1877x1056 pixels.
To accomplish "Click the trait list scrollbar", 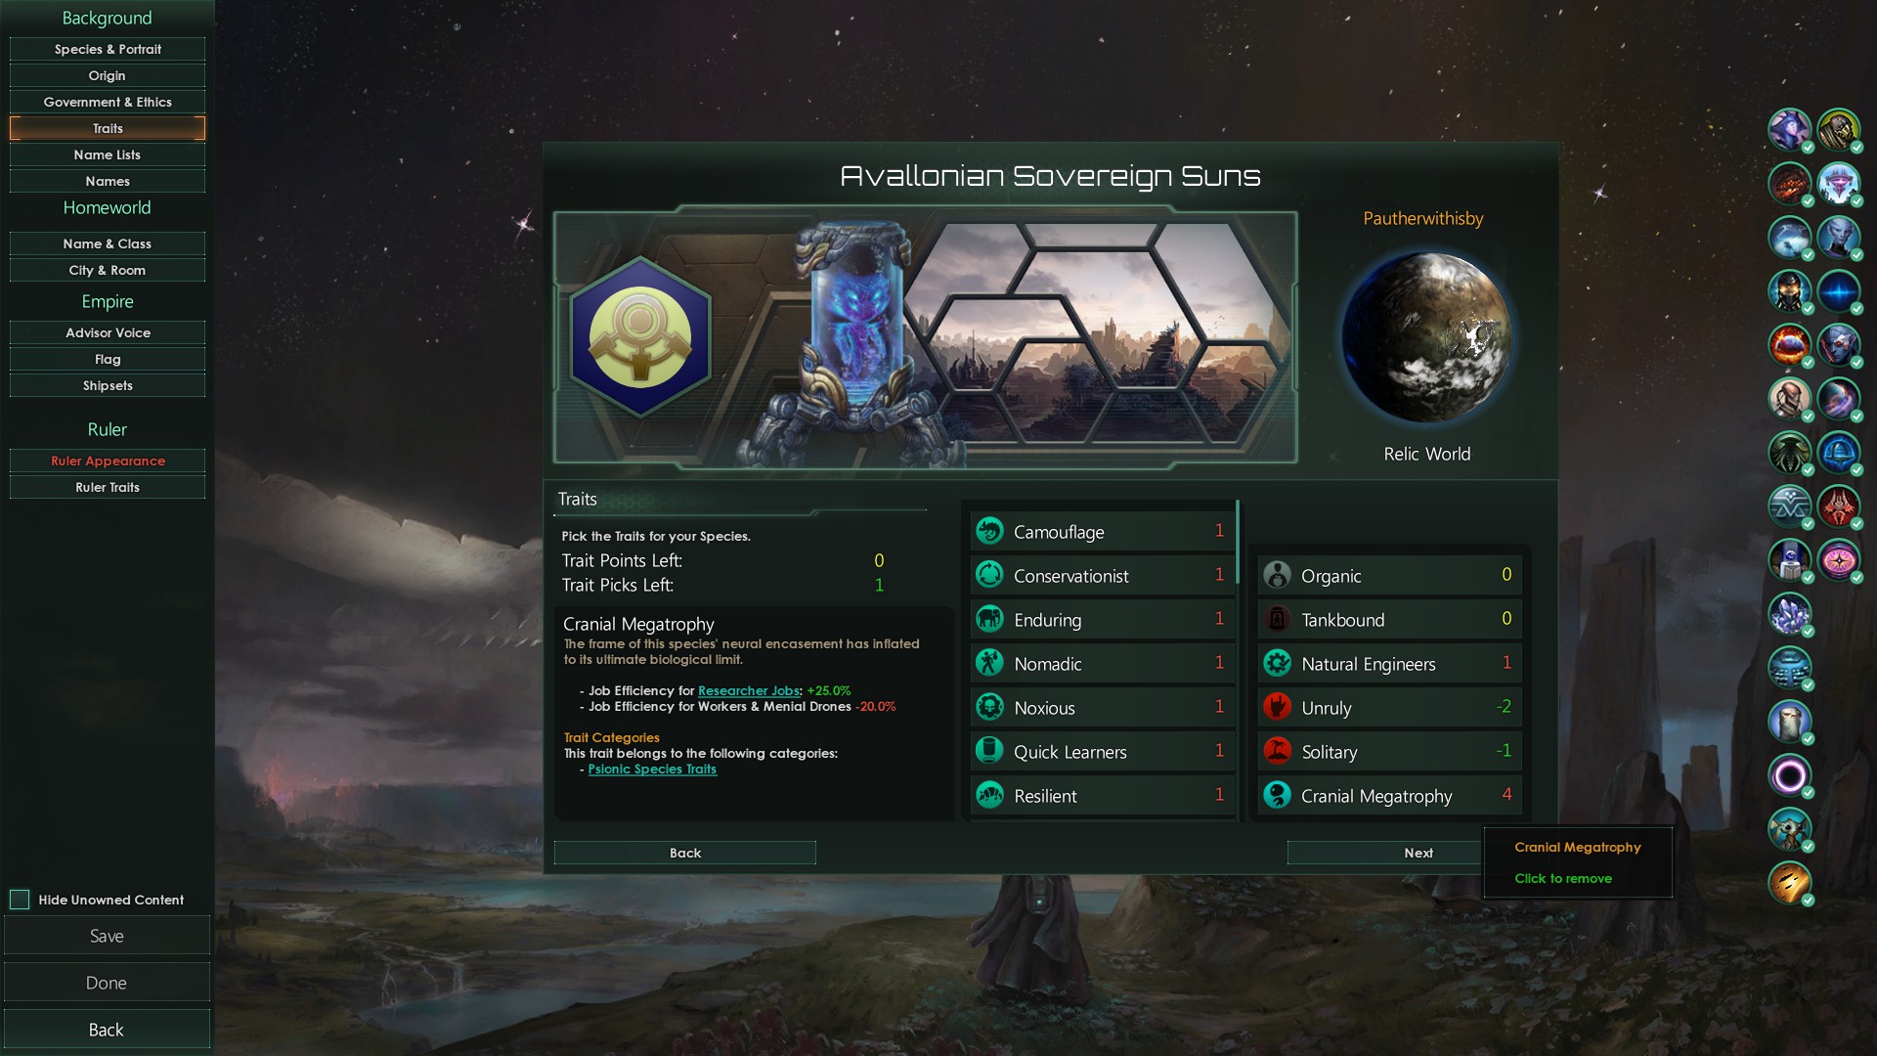I will (x=1238, y=543).
